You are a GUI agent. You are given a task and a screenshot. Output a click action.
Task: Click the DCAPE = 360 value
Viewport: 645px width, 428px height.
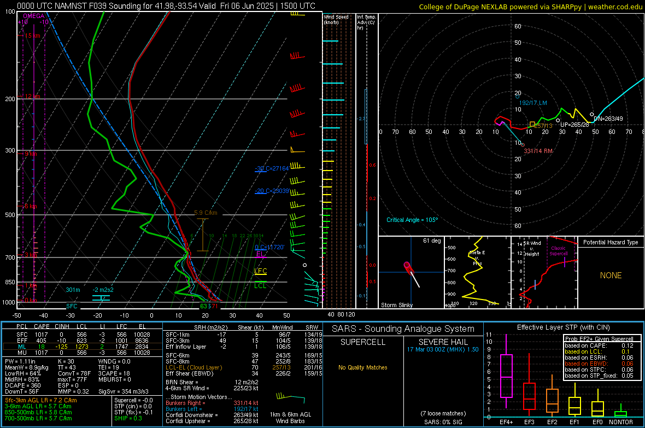click(x=22, y=385)
